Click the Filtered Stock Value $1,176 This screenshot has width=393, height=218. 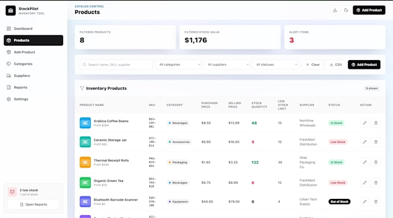click(196, 40)
